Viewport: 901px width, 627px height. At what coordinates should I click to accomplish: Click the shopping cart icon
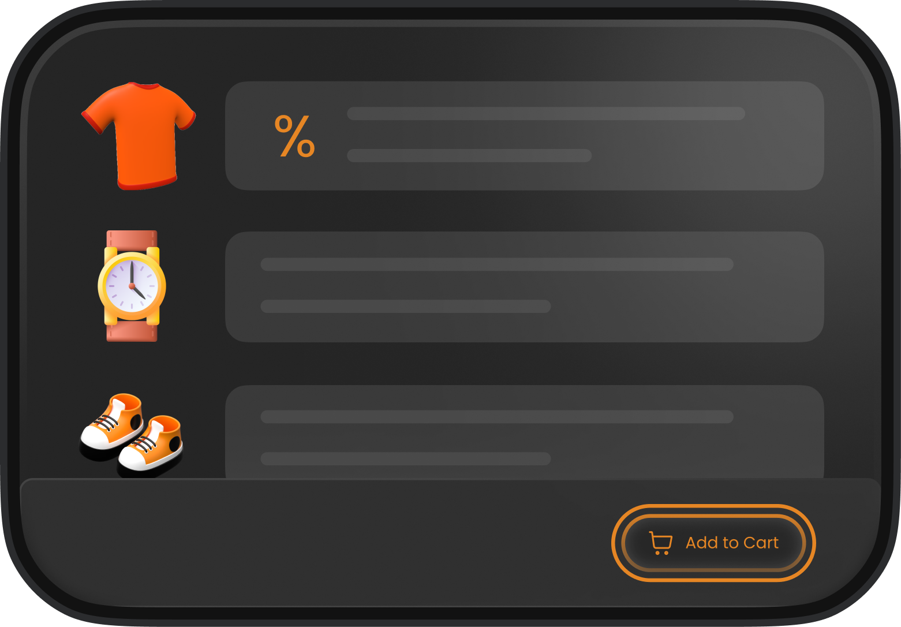[x=661, y=543]
